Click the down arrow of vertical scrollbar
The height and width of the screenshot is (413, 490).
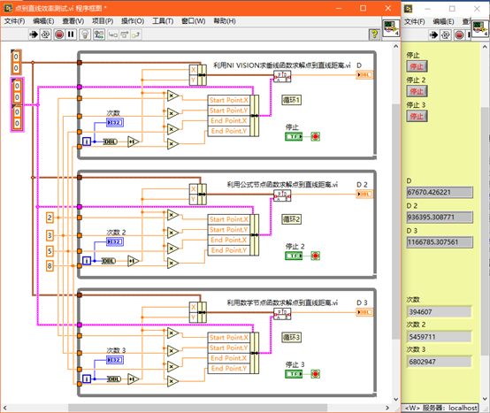point(395,399)
